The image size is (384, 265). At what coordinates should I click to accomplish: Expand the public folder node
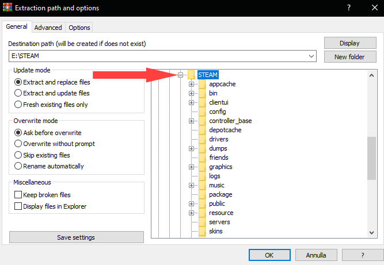point(192,204)
